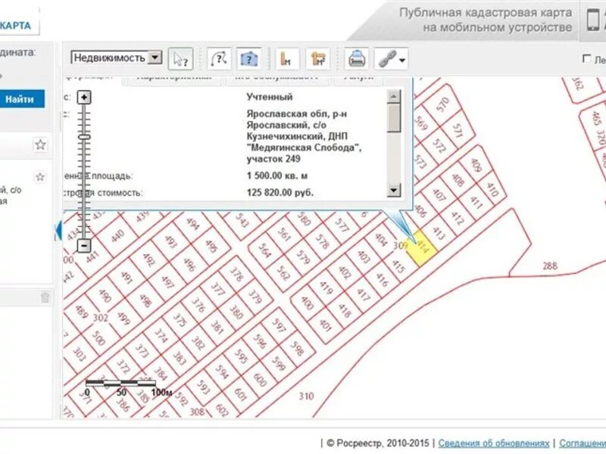The image size is (606, 454).
Task: Toggle the checkbox next to the map legend
Action: click(x=586, y=58)
